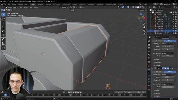
Task: Select the Rotate tool
Action: (3, 27)
